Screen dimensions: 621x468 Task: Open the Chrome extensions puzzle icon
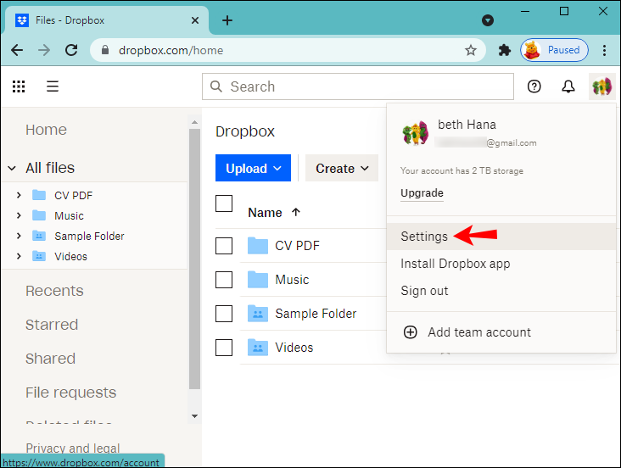(504, 50)
